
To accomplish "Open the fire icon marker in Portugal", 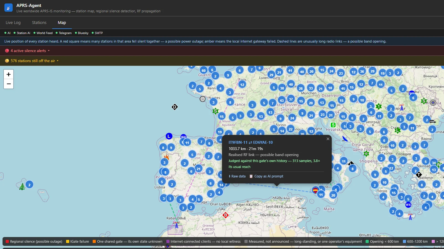I will point(166,157).
